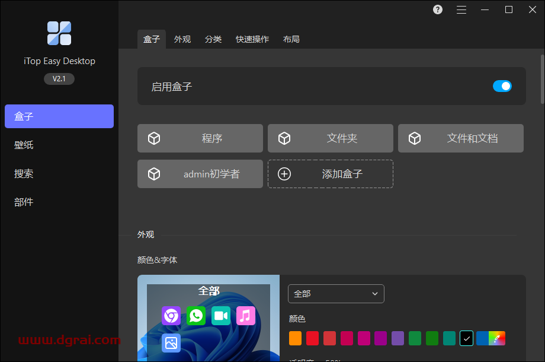Switch to the 分类 tab

tap(213, 39)
